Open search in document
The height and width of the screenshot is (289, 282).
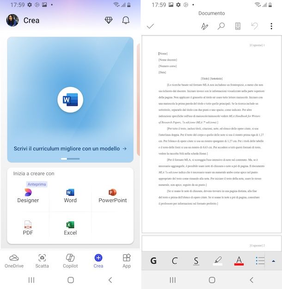pyautogui.click(x=221, y=26)
